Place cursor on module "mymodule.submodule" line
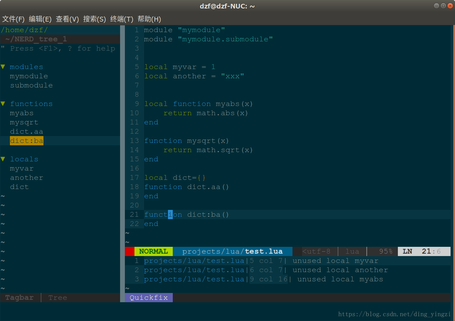The height and width of the screenshot is (321, 455). point(208,39)
